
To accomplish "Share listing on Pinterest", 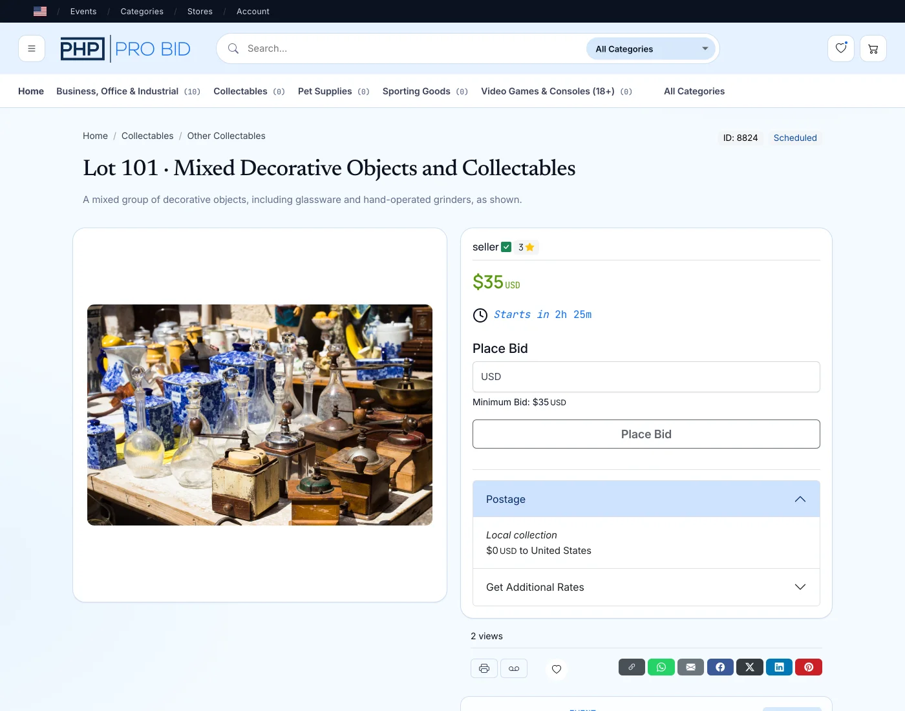I will [809, 667].
